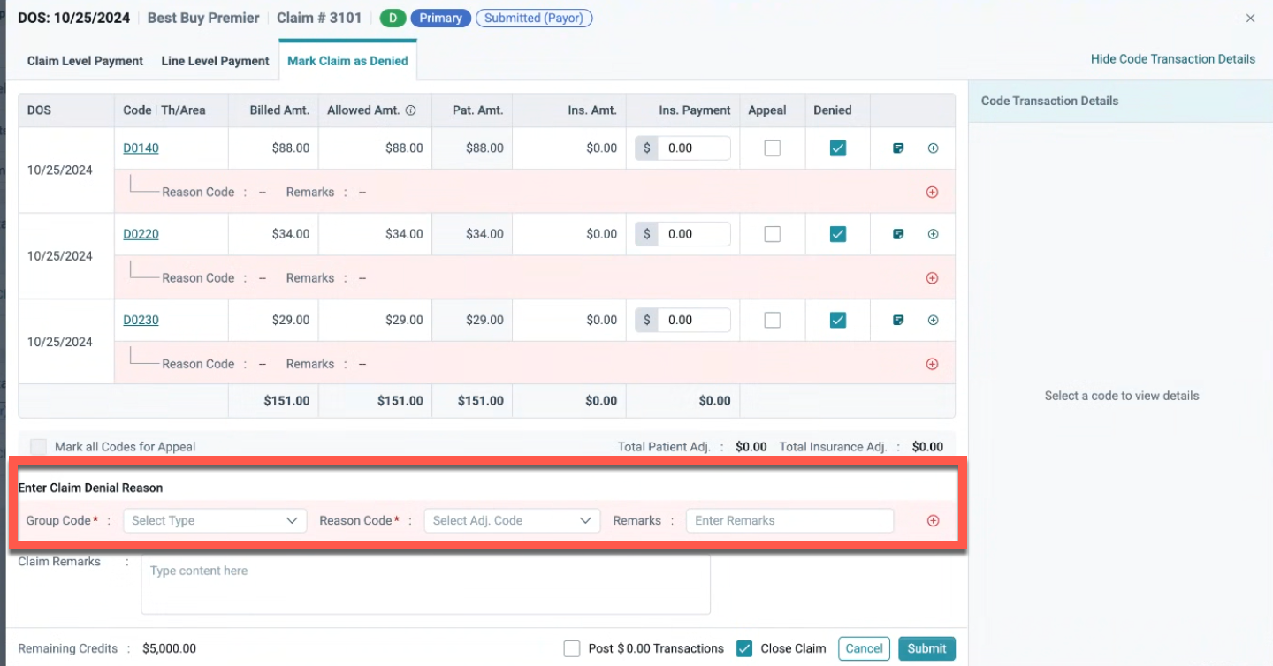Add reason code under D0140 with red plus
Image resolution: width=1273 pixels, height=666 pixels.
[932, 192]
